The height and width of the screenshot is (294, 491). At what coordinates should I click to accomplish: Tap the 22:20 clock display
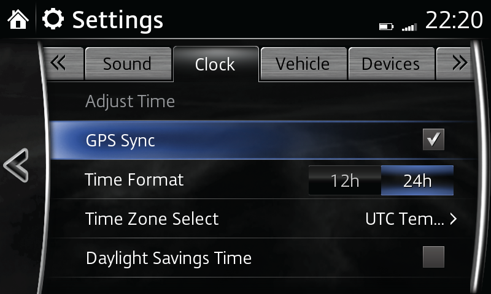click(454, 20)
